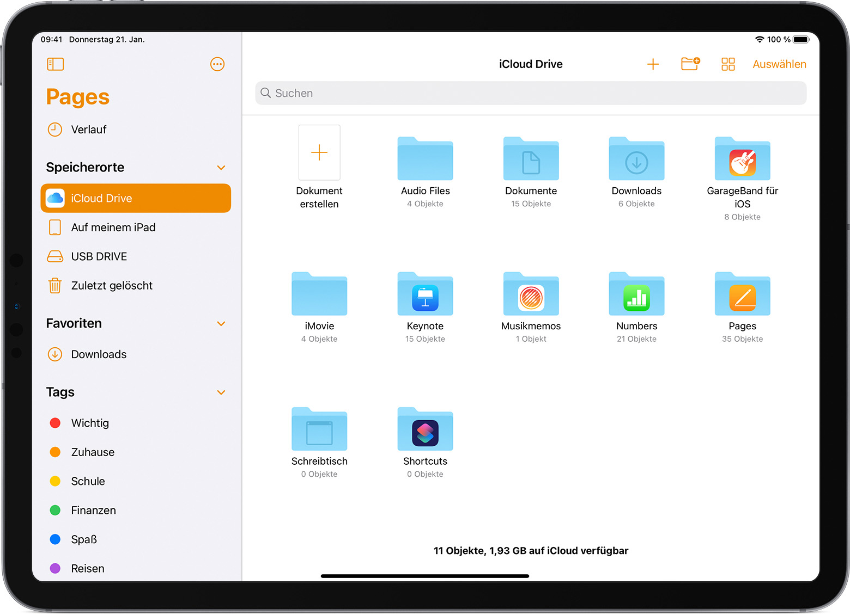Filter by yellow Schule tag
This screenshot has height=615, width=850.
tap(136, 481)
